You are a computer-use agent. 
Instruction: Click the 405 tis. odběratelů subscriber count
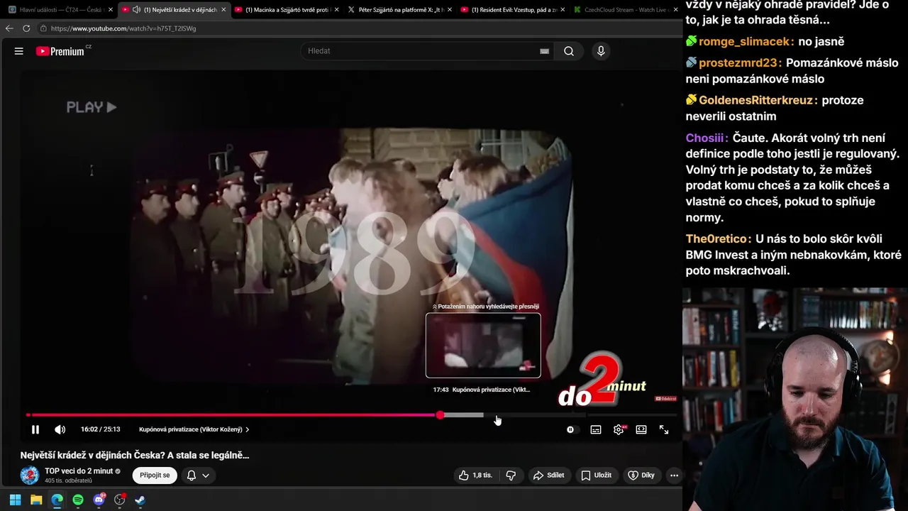[x=68, y=481]
